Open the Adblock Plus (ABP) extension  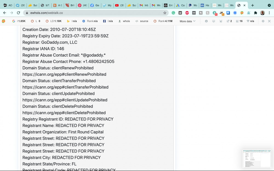pyautogui.click(x=187, y=13)
